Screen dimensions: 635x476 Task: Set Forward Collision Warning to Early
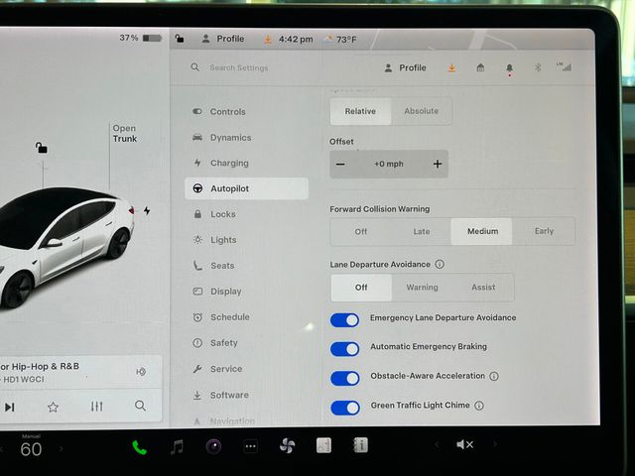pos(544,231)
